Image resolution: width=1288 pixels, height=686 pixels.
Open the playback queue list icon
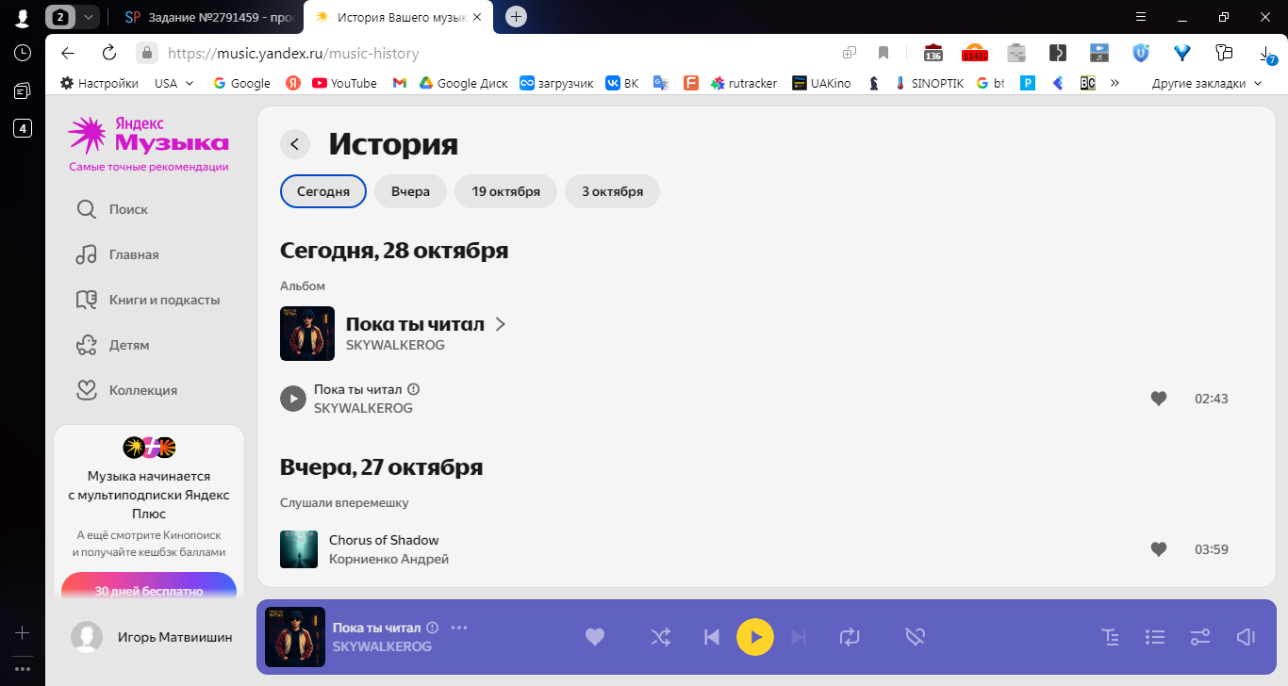(x=1155, y=637)
